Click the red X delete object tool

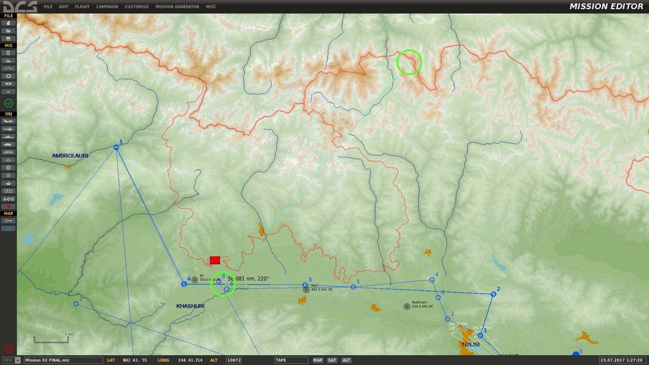click(8, 207)
